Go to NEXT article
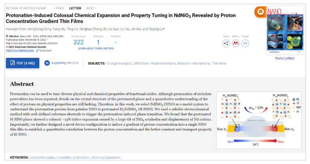 [x=91, y=8]
